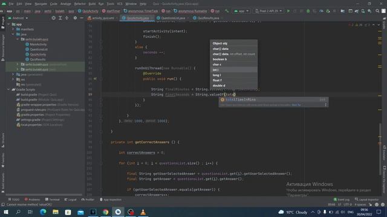Open the Logcat tool window

70,200
